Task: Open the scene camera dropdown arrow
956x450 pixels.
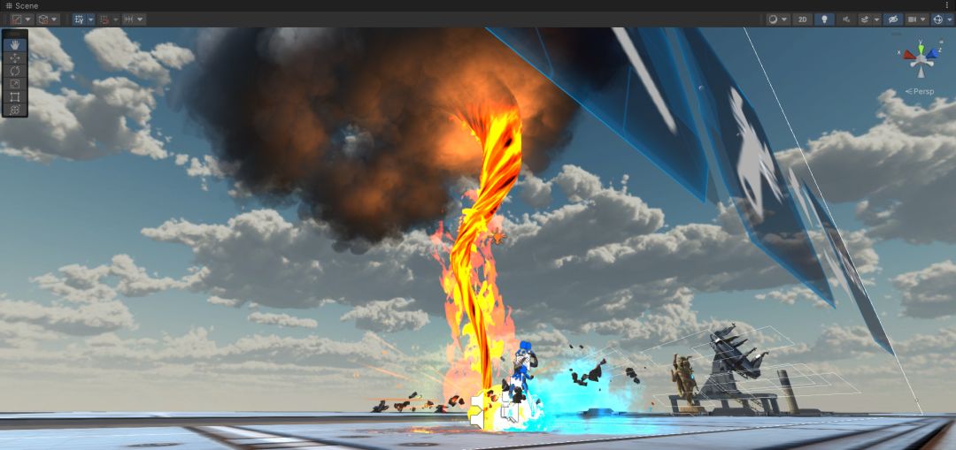Action: pyautogui.click(x=924, y=19)
